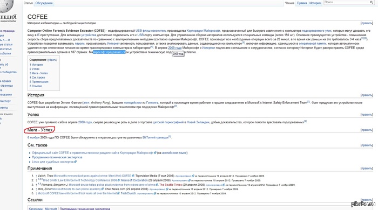Open 'Microsoft COFEE law enforcement tool leaks' reference
Screen dimensions: 378x210
(x=77, y=193)
